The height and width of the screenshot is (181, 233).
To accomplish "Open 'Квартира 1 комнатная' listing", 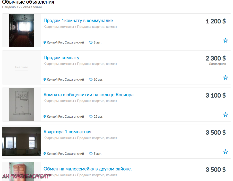I will tap(67, 132).
